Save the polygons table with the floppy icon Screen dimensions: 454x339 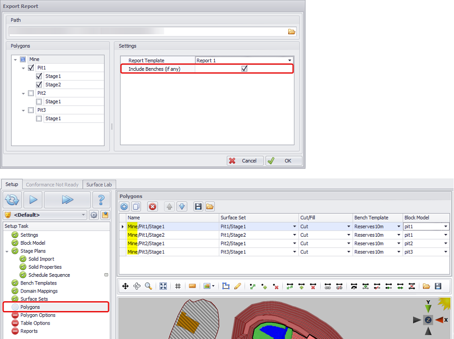198,206
